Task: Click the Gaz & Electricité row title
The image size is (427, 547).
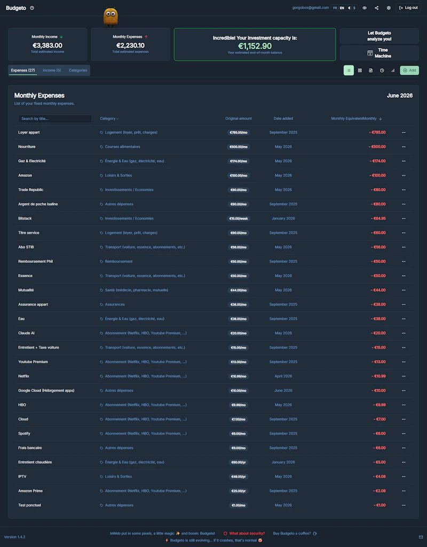Action: click(x=32, y=161)
